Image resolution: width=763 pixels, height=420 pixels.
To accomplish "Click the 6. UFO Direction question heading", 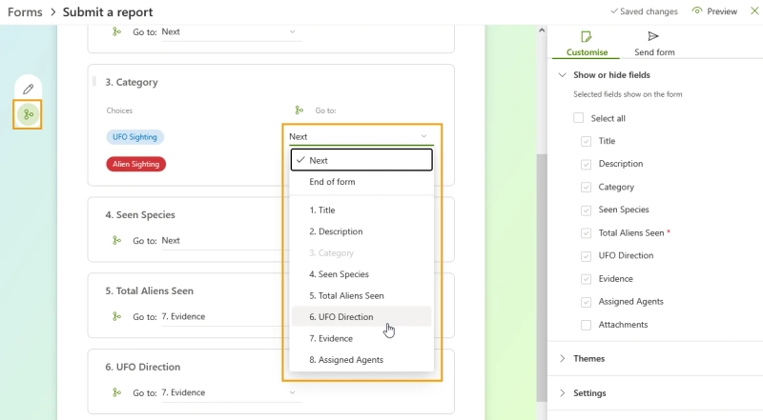I will click(142, 367).
